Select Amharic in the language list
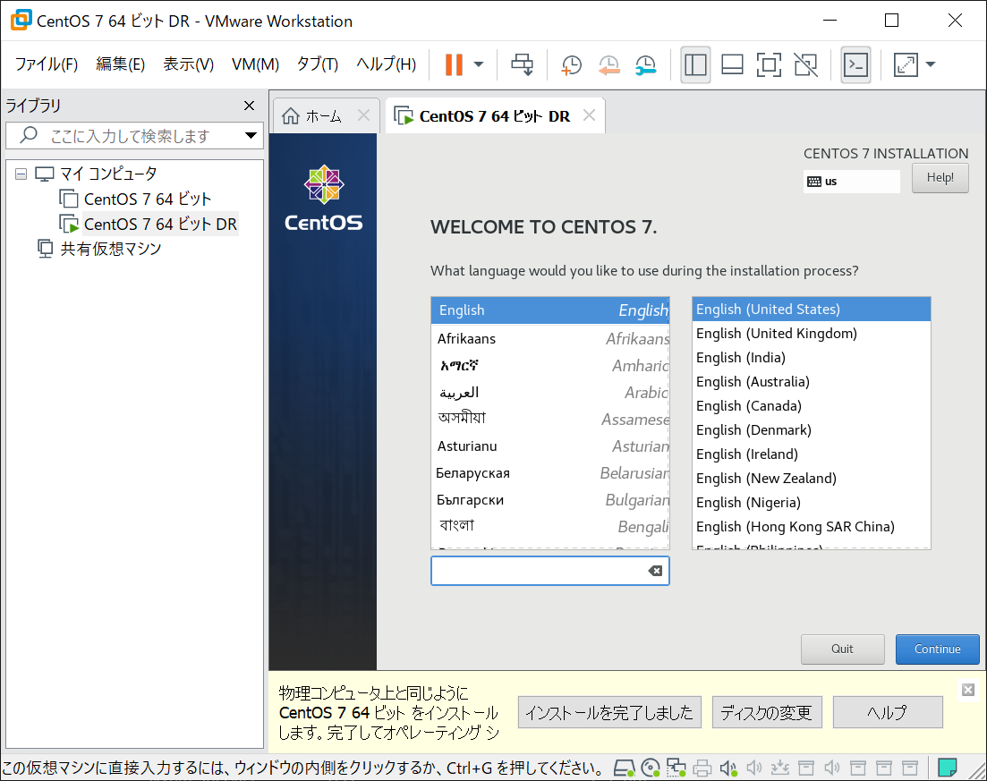 click(x=550, y=366)
